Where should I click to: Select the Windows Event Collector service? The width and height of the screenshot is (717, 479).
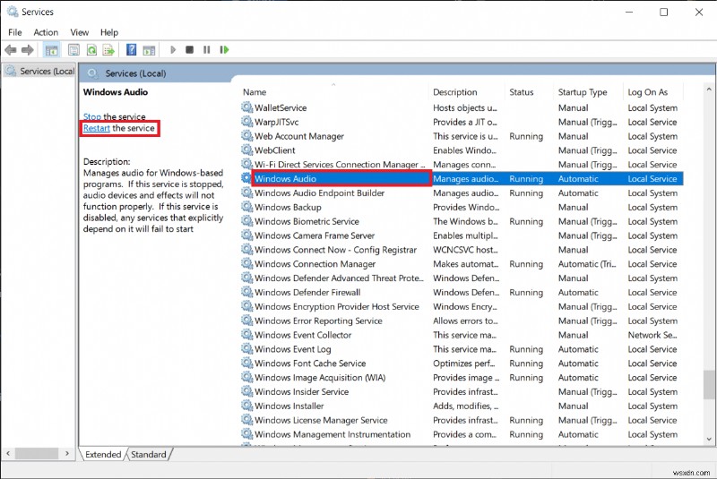coord(462,335)
